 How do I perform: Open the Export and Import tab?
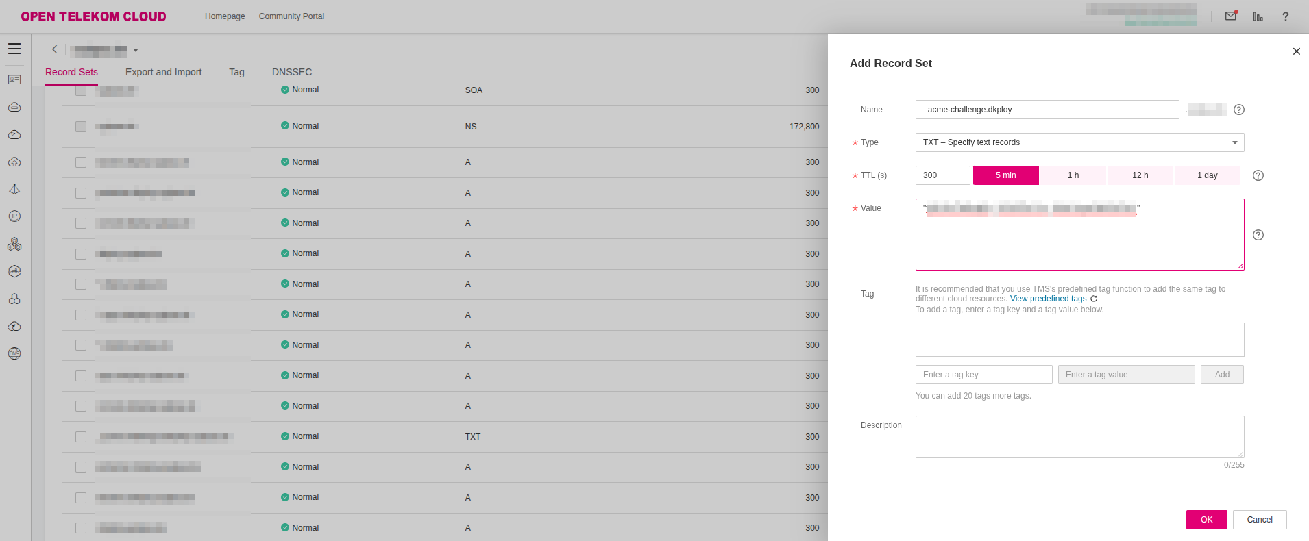[163, 72]
